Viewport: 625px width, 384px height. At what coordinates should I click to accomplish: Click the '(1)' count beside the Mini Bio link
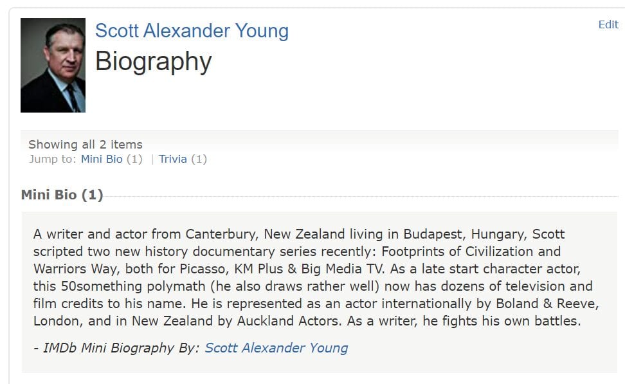coord(134,159)
